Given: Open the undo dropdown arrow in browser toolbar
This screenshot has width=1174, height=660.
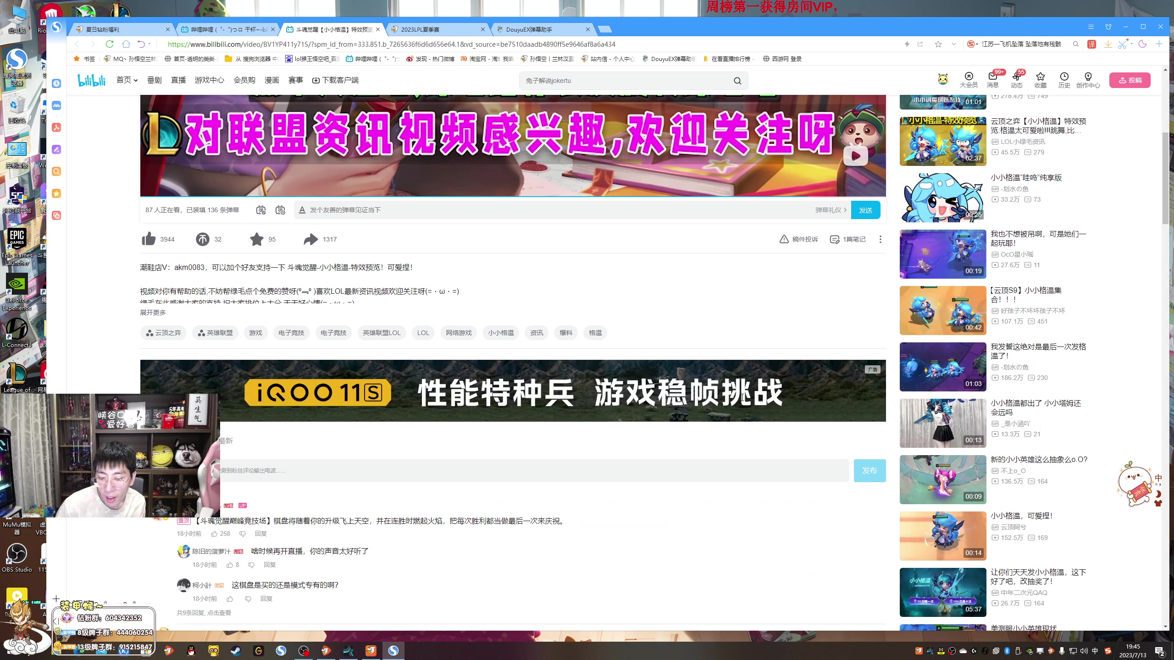Looking at the screenshot, I should coord(150,44).
